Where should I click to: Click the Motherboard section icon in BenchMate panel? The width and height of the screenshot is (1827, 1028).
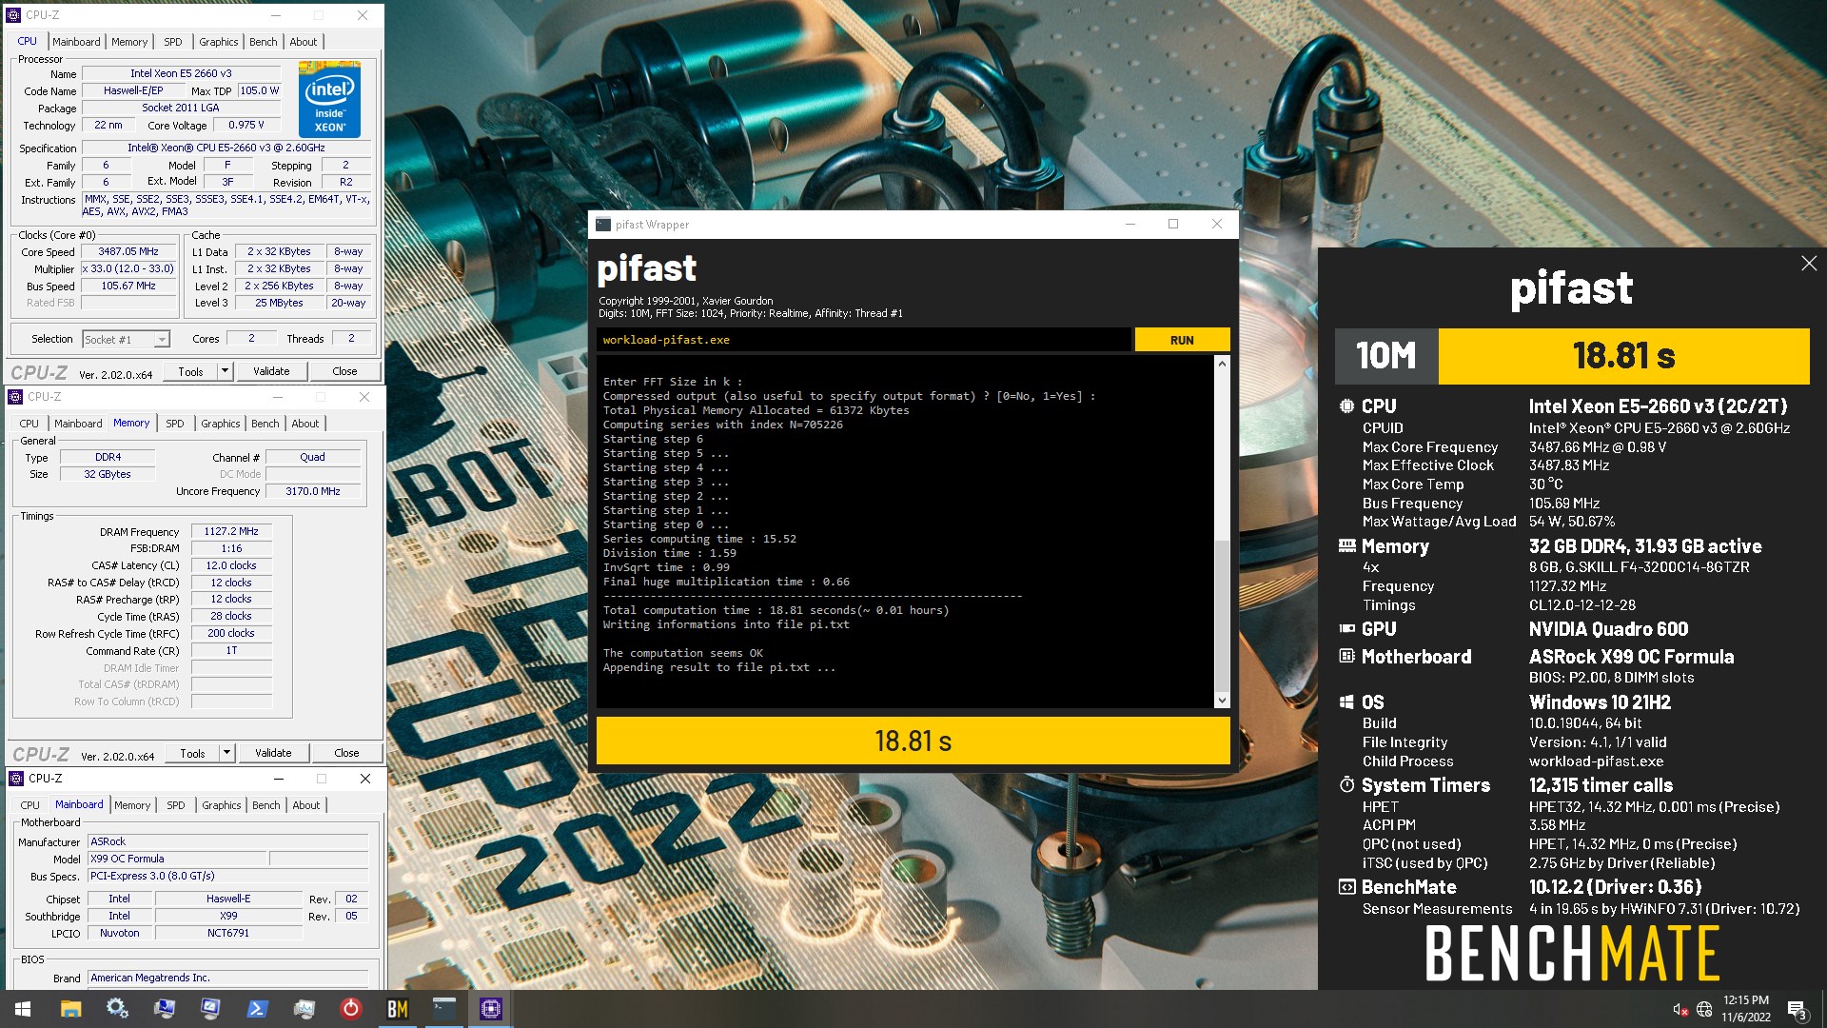tap(1346, 657)
